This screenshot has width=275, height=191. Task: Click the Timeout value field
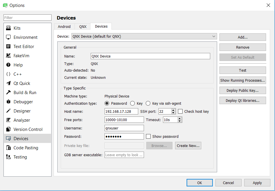[x=170, y=120]
